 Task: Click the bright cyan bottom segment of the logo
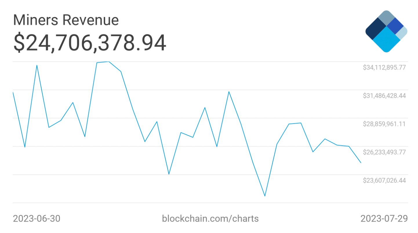(x=386, y=40)
